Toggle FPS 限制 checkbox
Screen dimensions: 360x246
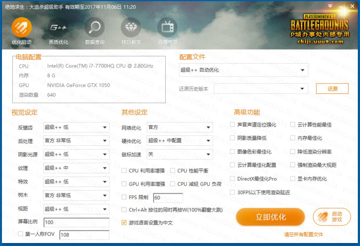pos(124,197)
